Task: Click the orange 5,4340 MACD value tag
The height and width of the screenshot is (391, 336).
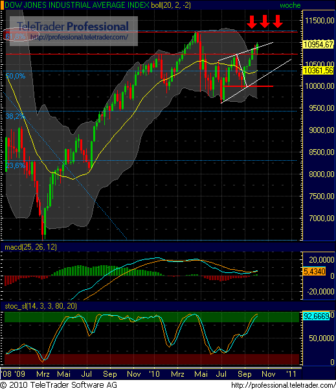Action: click(315, 271)
